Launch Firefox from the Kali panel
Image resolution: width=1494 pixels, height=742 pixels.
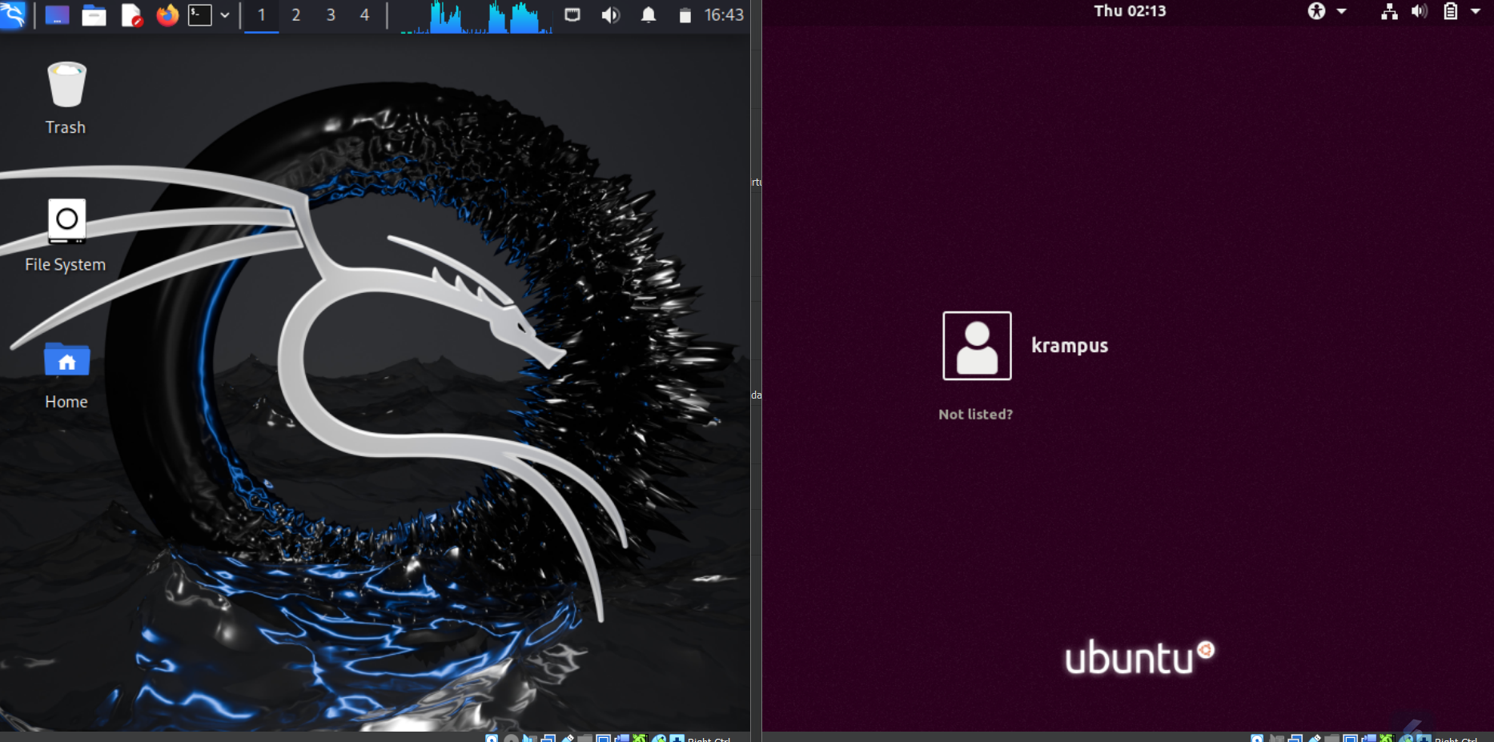coord(167,15)
